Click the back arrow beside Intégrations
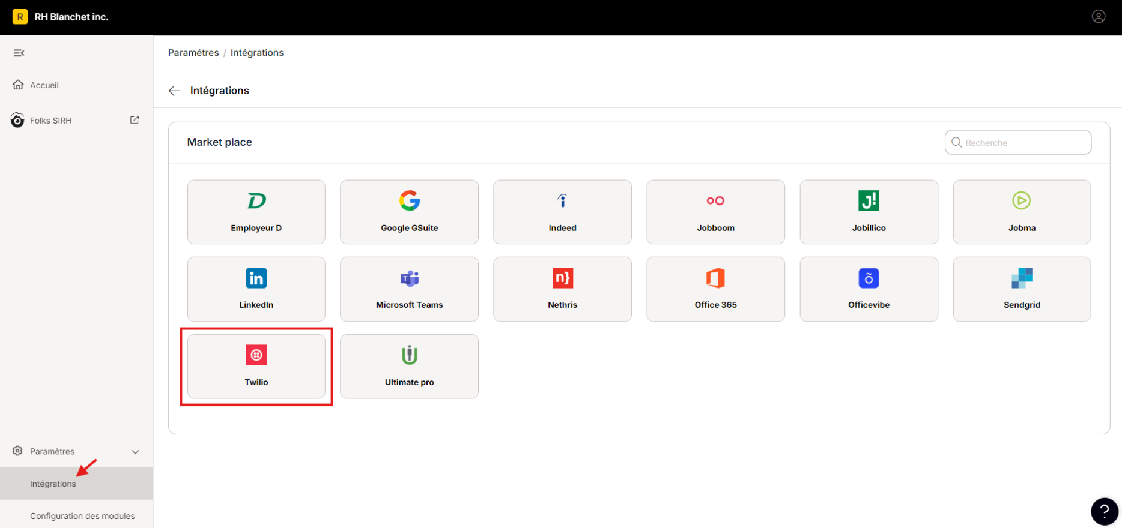Viewport: 1122px width, 528px height. (x=175, y=91)
